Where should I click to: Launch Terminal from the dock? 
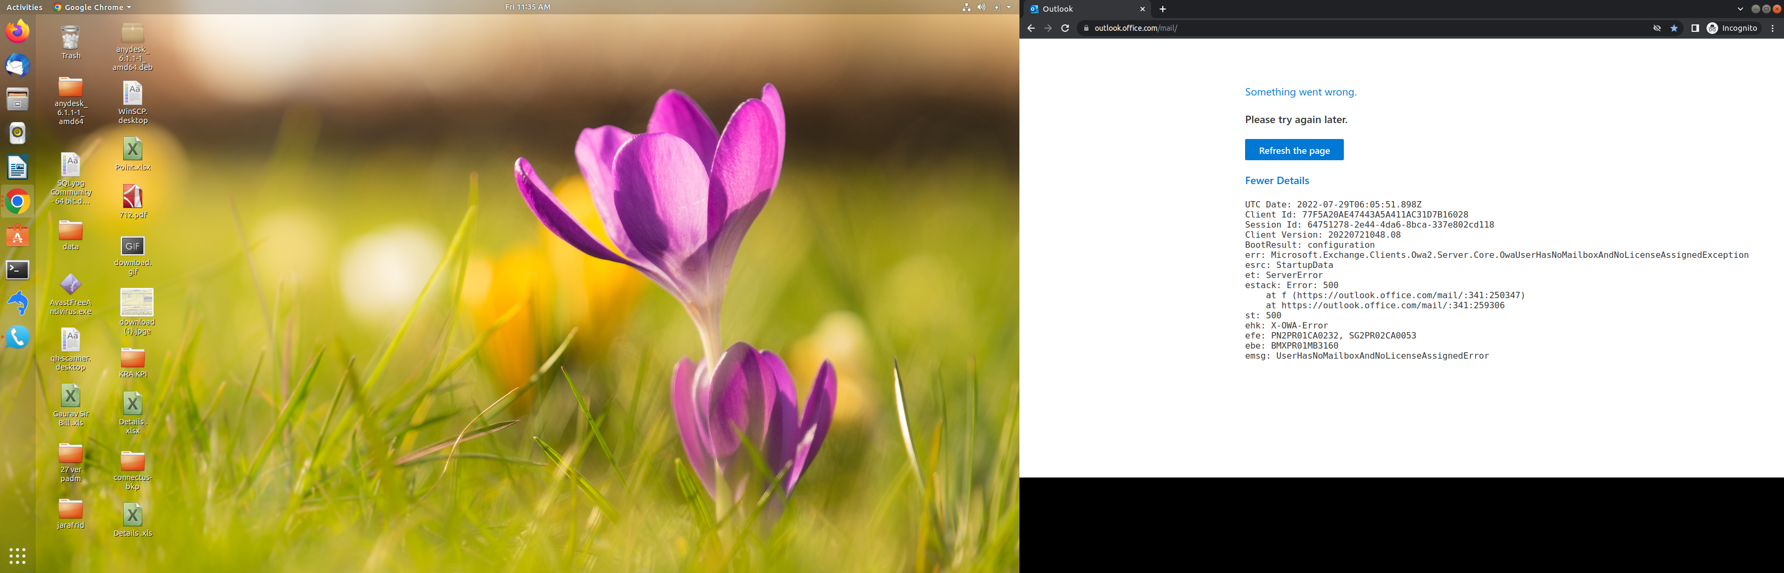pos(18,269)
